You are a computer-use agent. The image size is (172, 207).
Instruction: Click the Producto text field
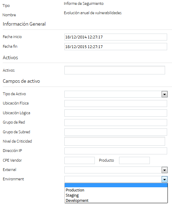coord(134,160)
